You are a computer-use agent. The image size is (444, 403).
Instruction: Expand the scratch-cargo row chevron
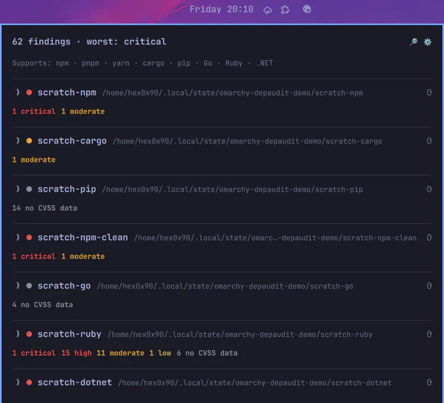tap(18, 140)
